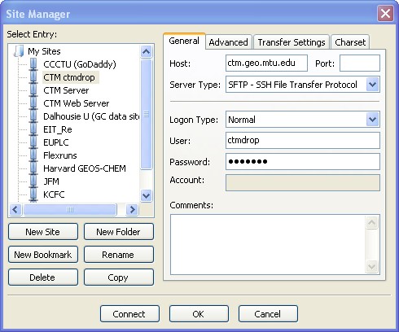This screenshot has width=399, height=332.
Task: Select the CTM Web Server entry
Action: [x=77, y=103]
